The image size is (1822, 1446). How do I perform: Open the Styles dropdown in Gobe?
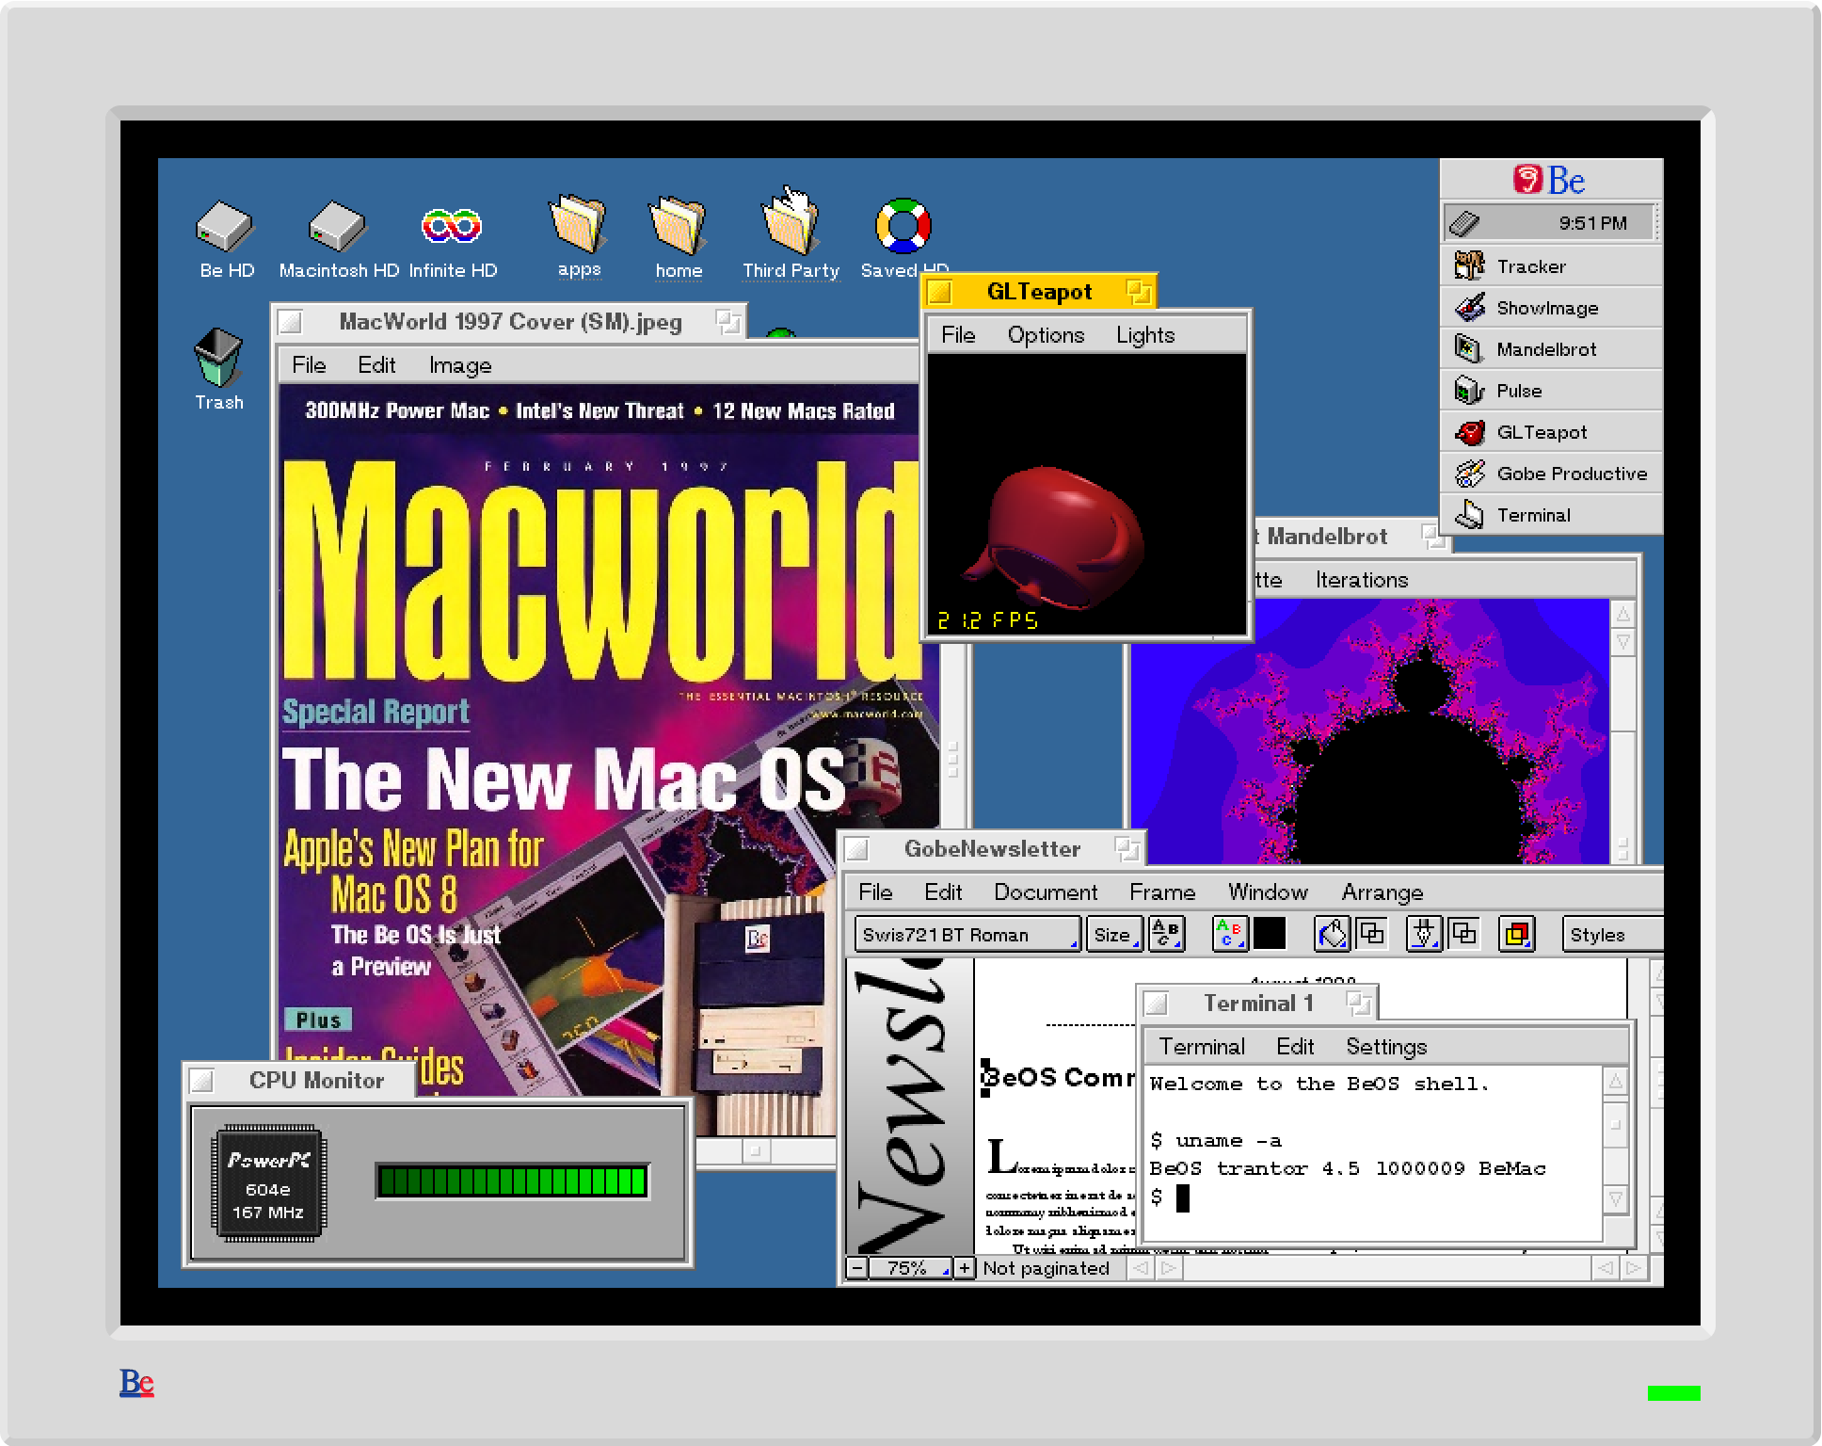click(1612, 935)
